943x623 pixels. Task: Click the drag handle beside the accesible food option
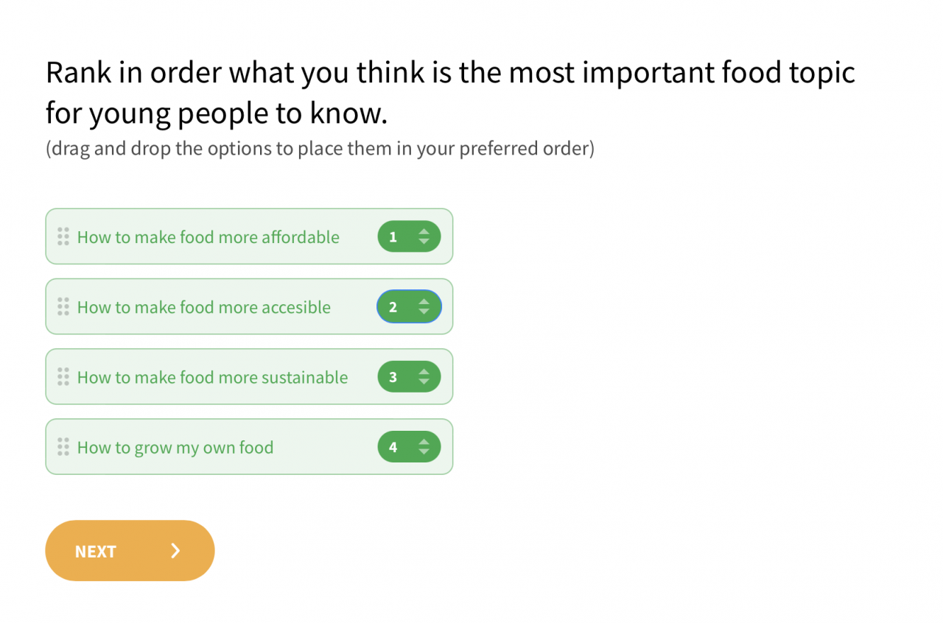(x=63, y=306)
